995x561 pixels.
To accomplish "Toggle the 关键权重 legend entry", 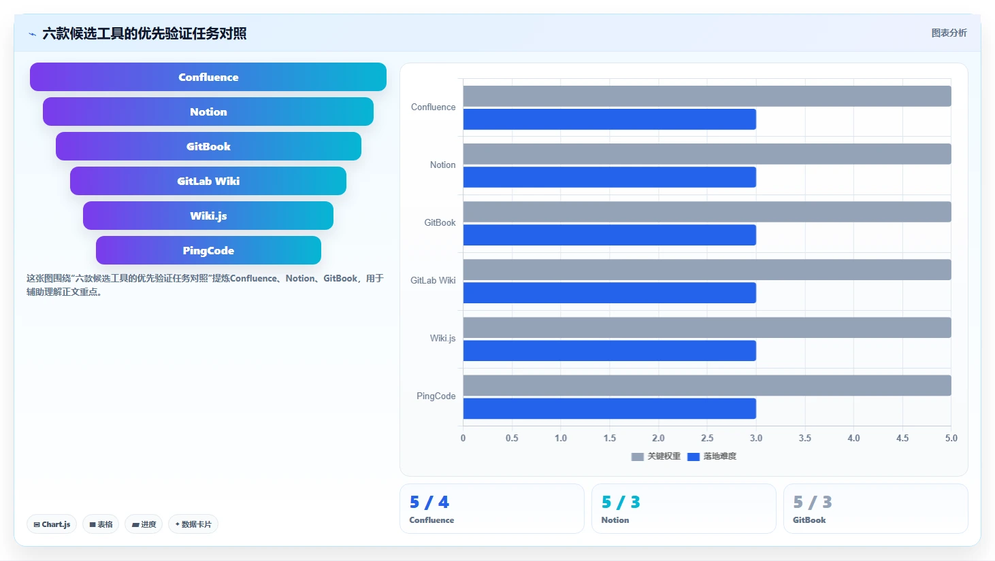I will point(656,456).
